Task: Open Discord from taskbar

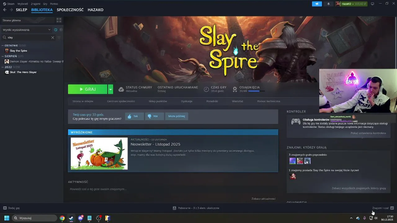Action: tap(81, 218)
